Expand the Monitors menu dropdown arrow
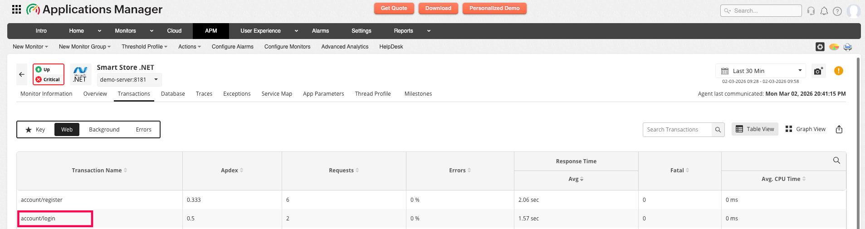Viewport: 865px width, 229px height. (x=151, y=31)
